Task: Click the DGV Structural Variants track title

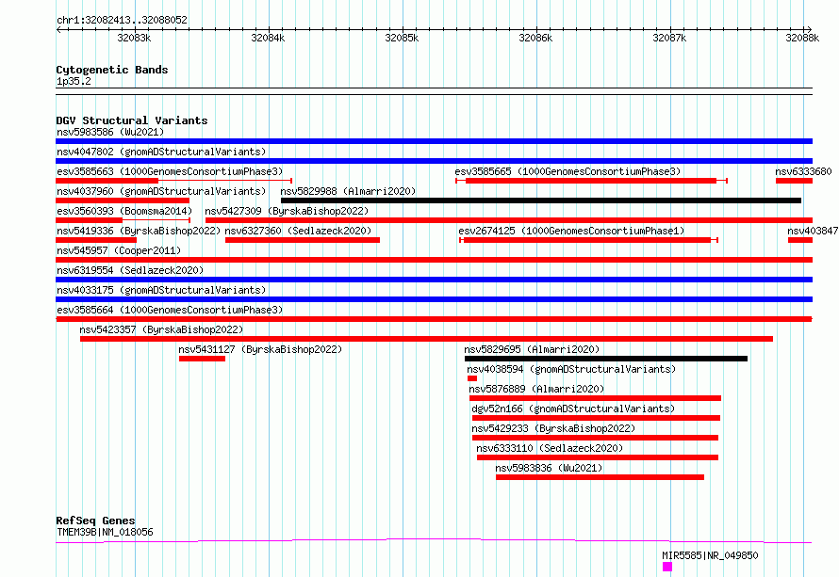Action: (x=132, y=120)
